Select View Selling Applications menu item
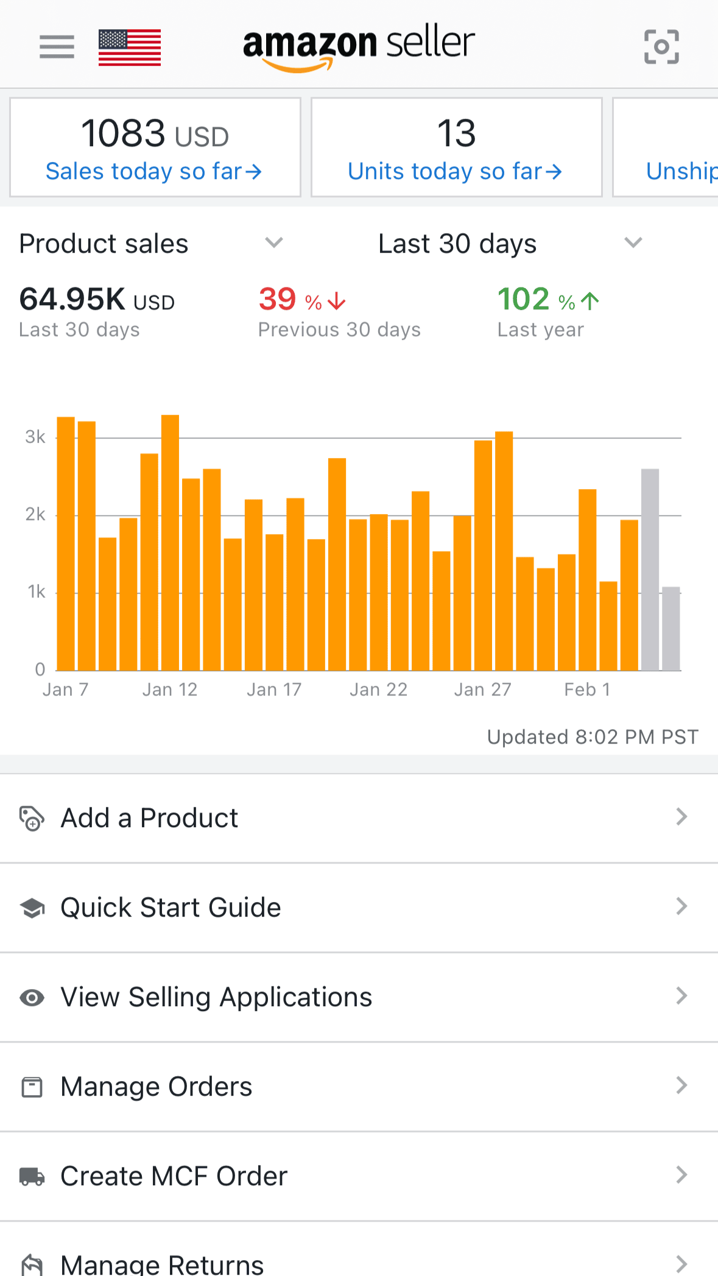This screenshot has height=1276, width=718. coord(216,997)
